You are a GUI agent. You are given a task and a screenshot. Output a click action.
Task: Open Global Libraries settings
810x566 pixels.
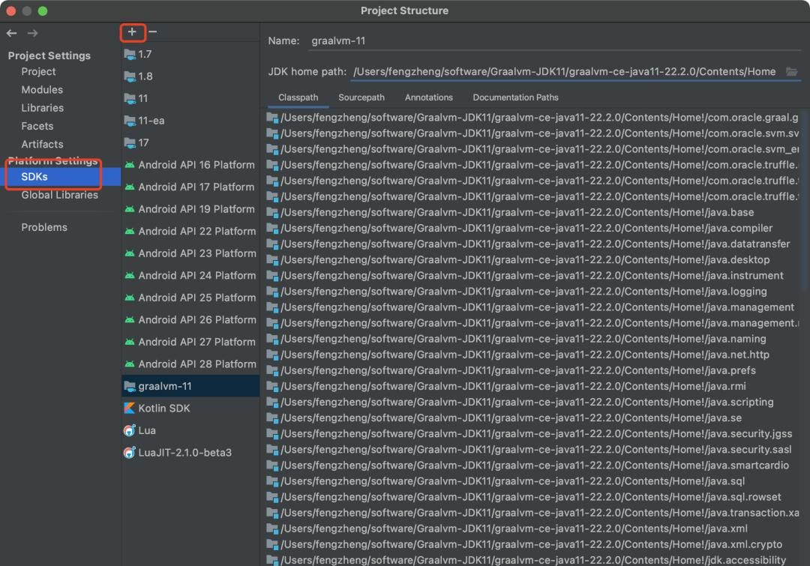point(59,195)
